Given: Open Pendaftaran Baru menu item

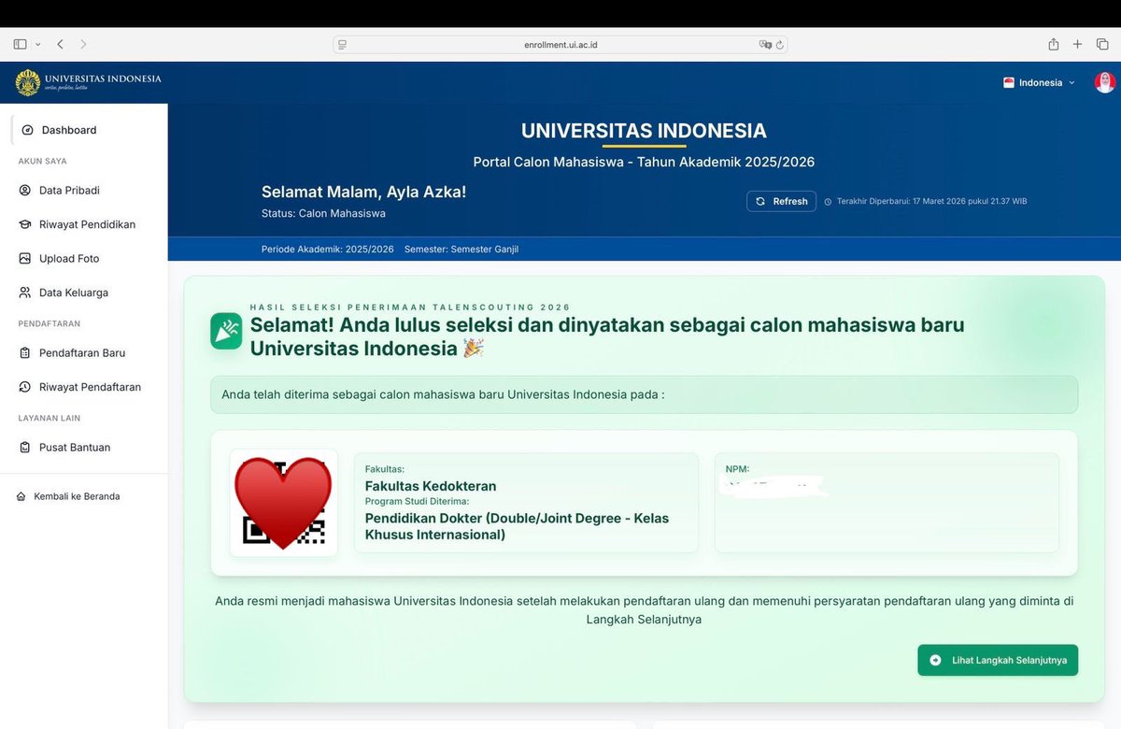Looking at the screenshot, I should pos(84,352).
